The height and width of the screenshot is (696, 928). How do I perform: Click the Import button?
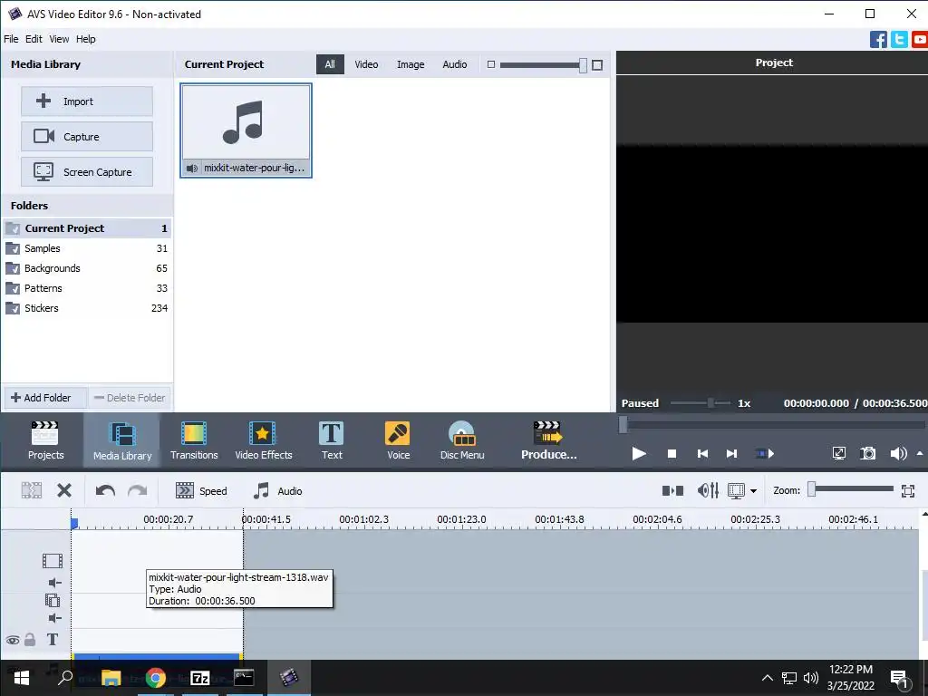click(87, 101)
